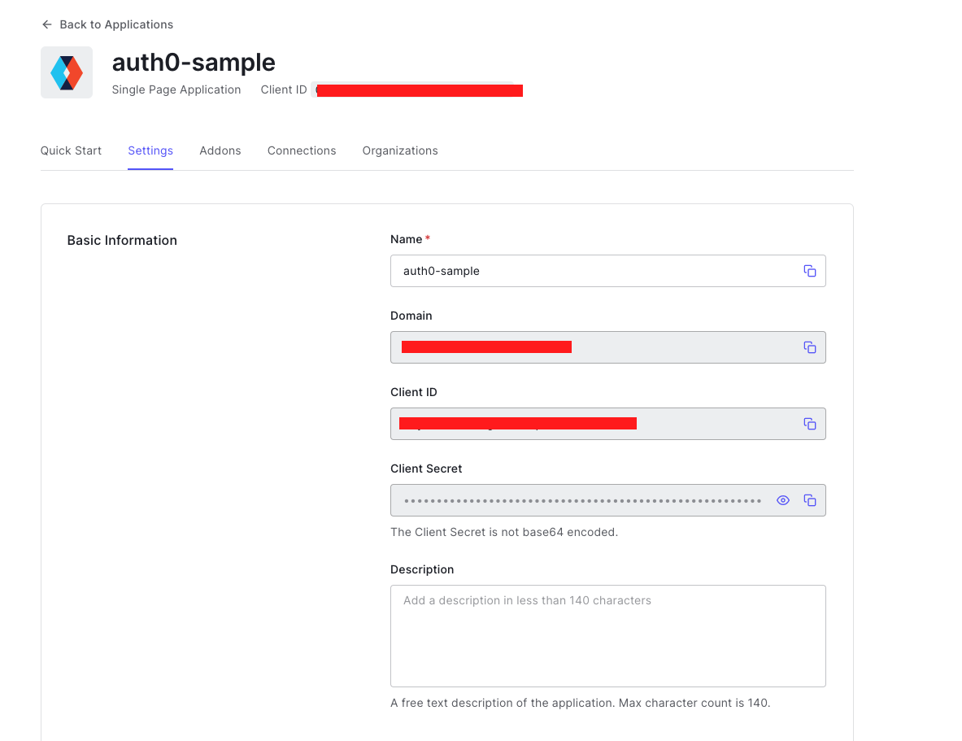Viewport: 962px width, 741px height.
Task: Copy the Domain value
Action: (x=810, y=347)
